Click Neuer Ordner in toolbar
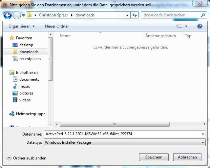210x168 pixels. (x=56, y=26)
